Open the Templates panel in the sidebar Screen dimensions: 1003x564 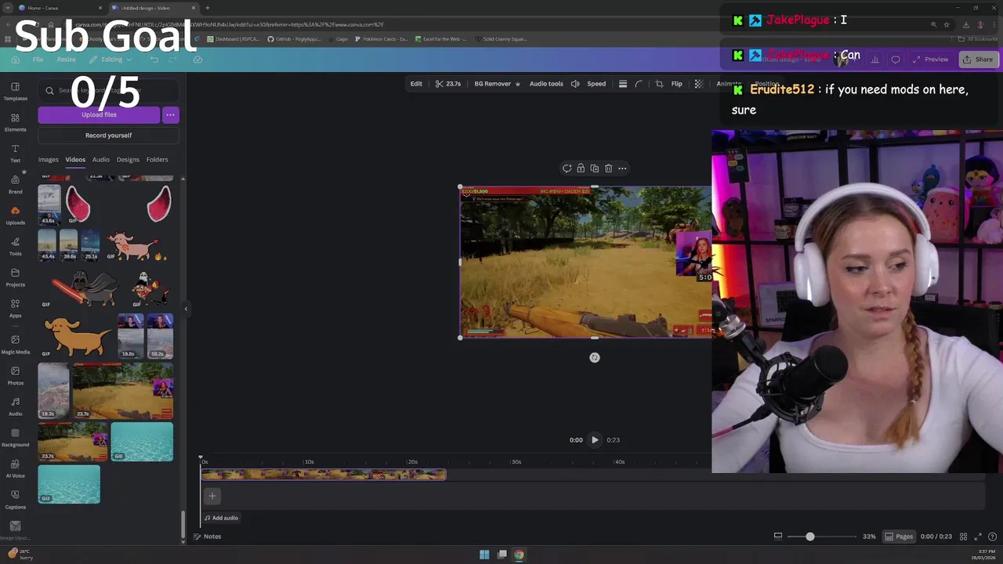[15, 91]
